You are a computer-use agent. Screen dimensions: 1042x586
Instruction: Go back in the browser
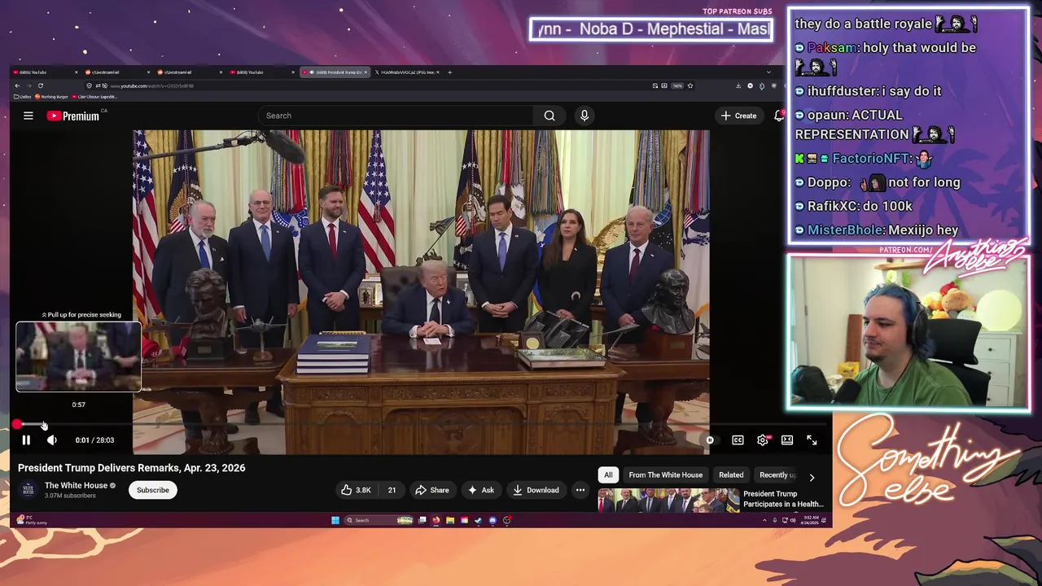[x=17, y=85]
